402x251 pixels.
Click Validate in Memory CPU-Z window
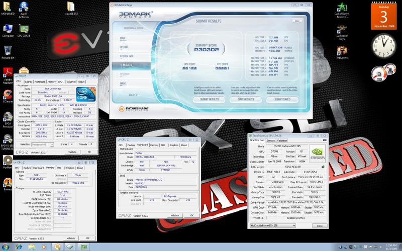[71, 238]
